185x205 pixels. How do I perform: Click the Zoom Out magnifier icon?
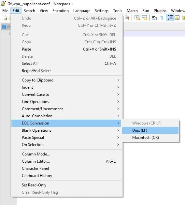[x=127, y=18]
